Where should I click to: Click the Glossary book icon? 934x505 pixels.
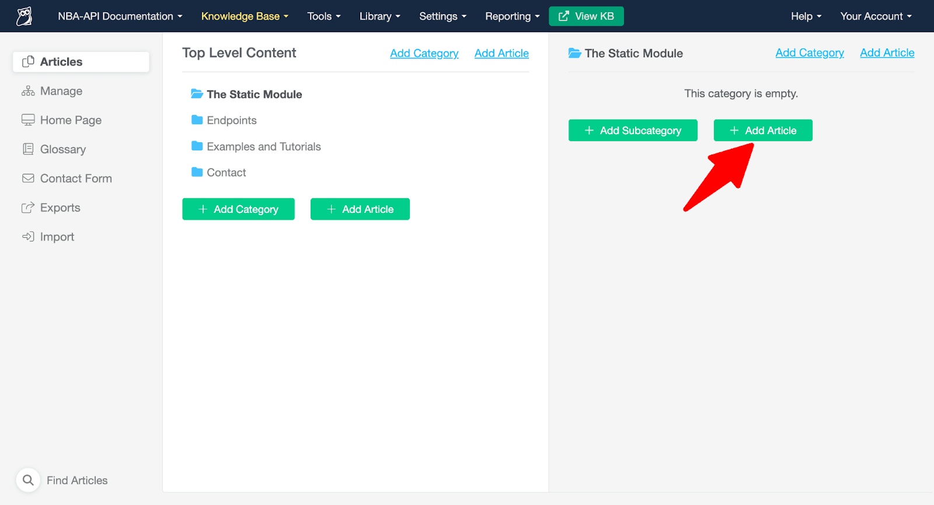pyautogui.click(x=28, y=149)
